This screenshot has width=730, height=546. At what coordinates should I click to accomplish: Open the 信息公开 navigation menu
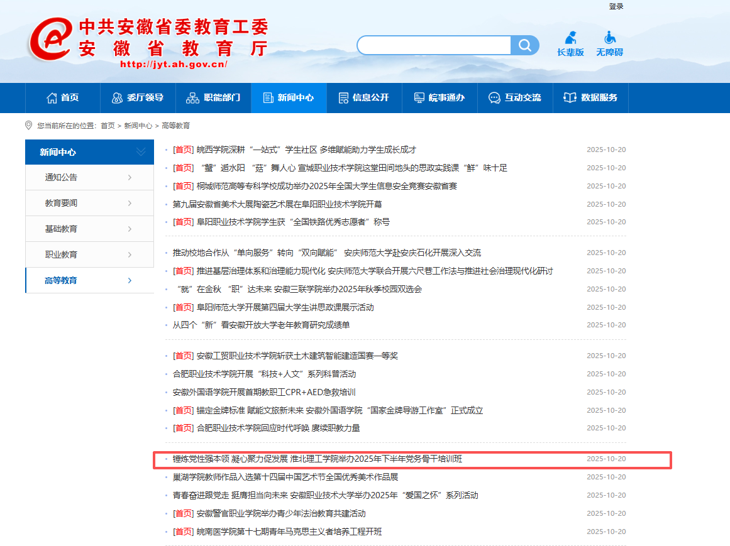364,98
